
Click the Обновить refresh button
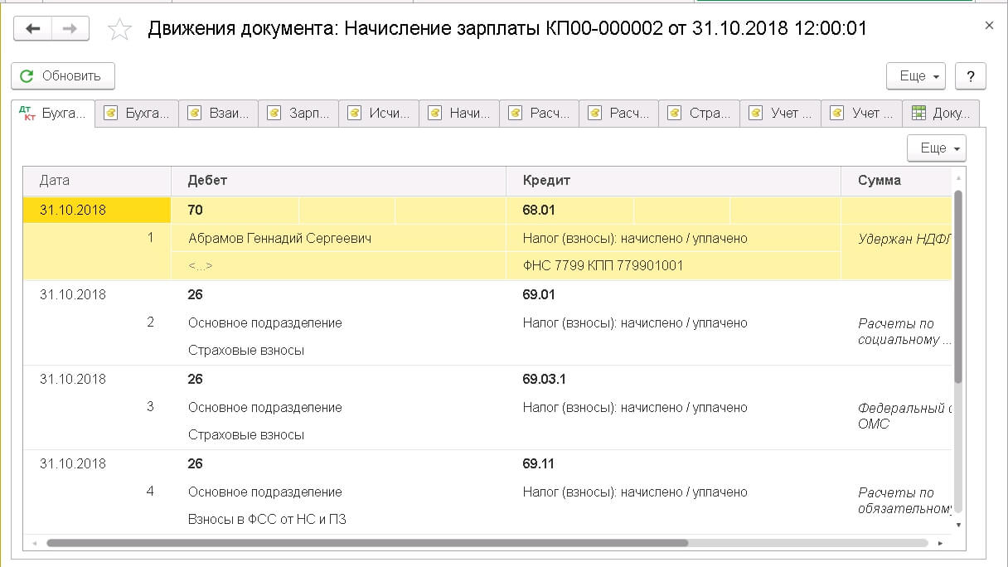[63, 75]
